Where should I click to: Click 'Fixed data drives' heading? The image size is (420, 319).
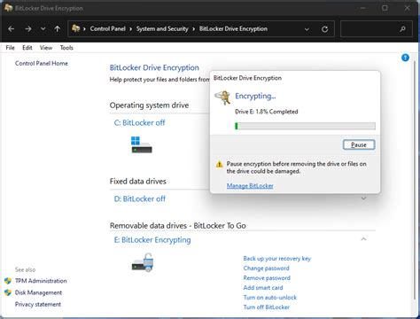(138, 181)
